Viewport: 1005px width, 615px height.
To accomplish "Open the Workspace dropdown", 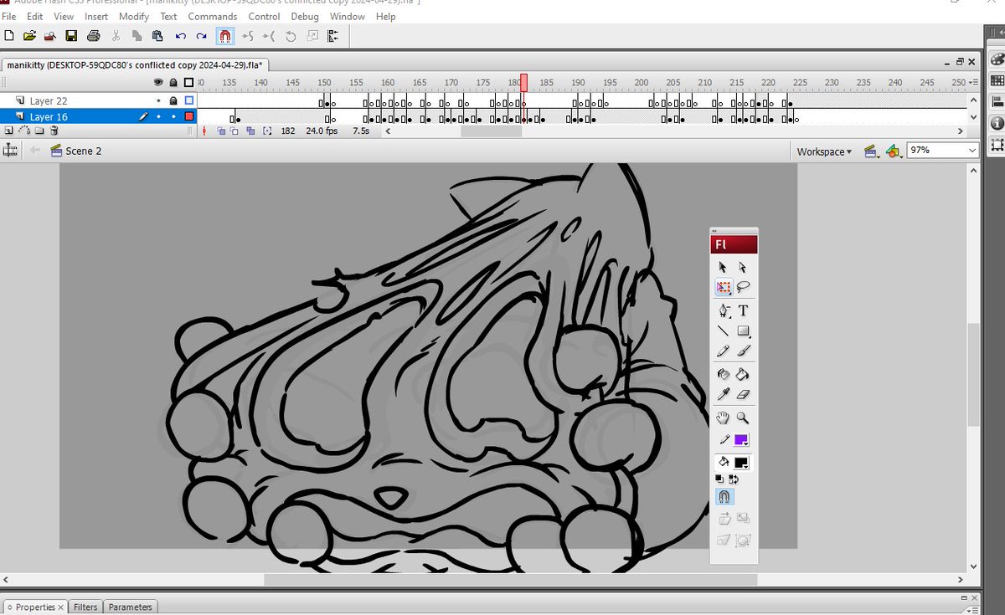I will [x=824, y=151].
